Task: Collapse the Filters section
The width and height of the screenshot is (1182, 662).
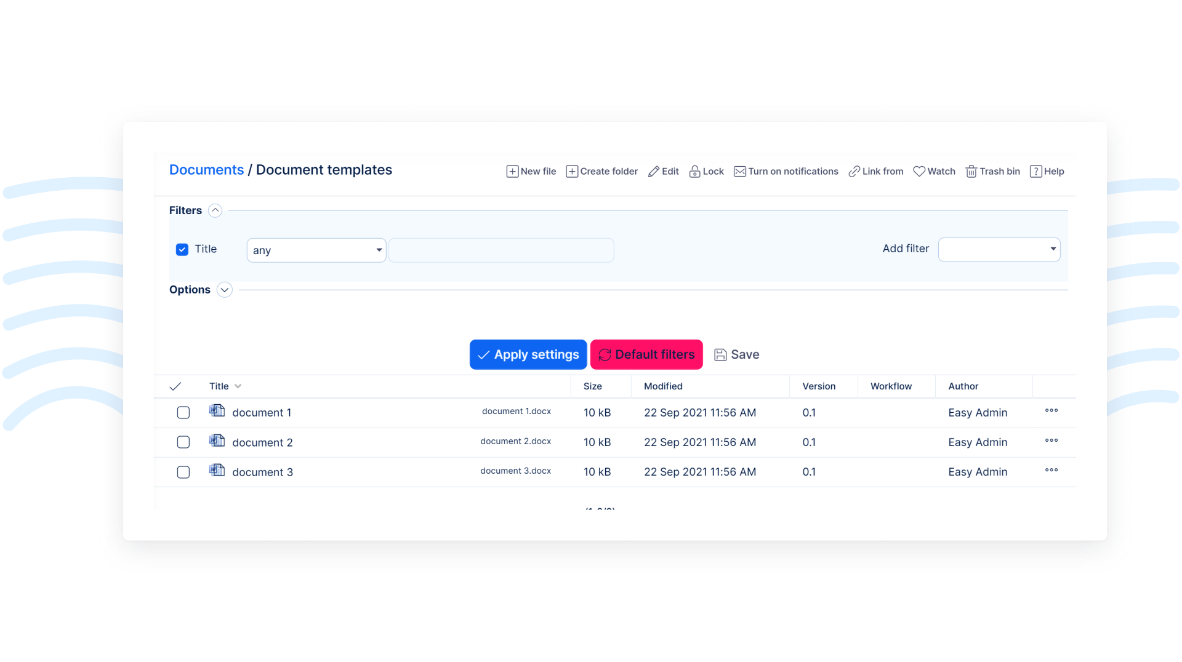Action: pos(215,211)
